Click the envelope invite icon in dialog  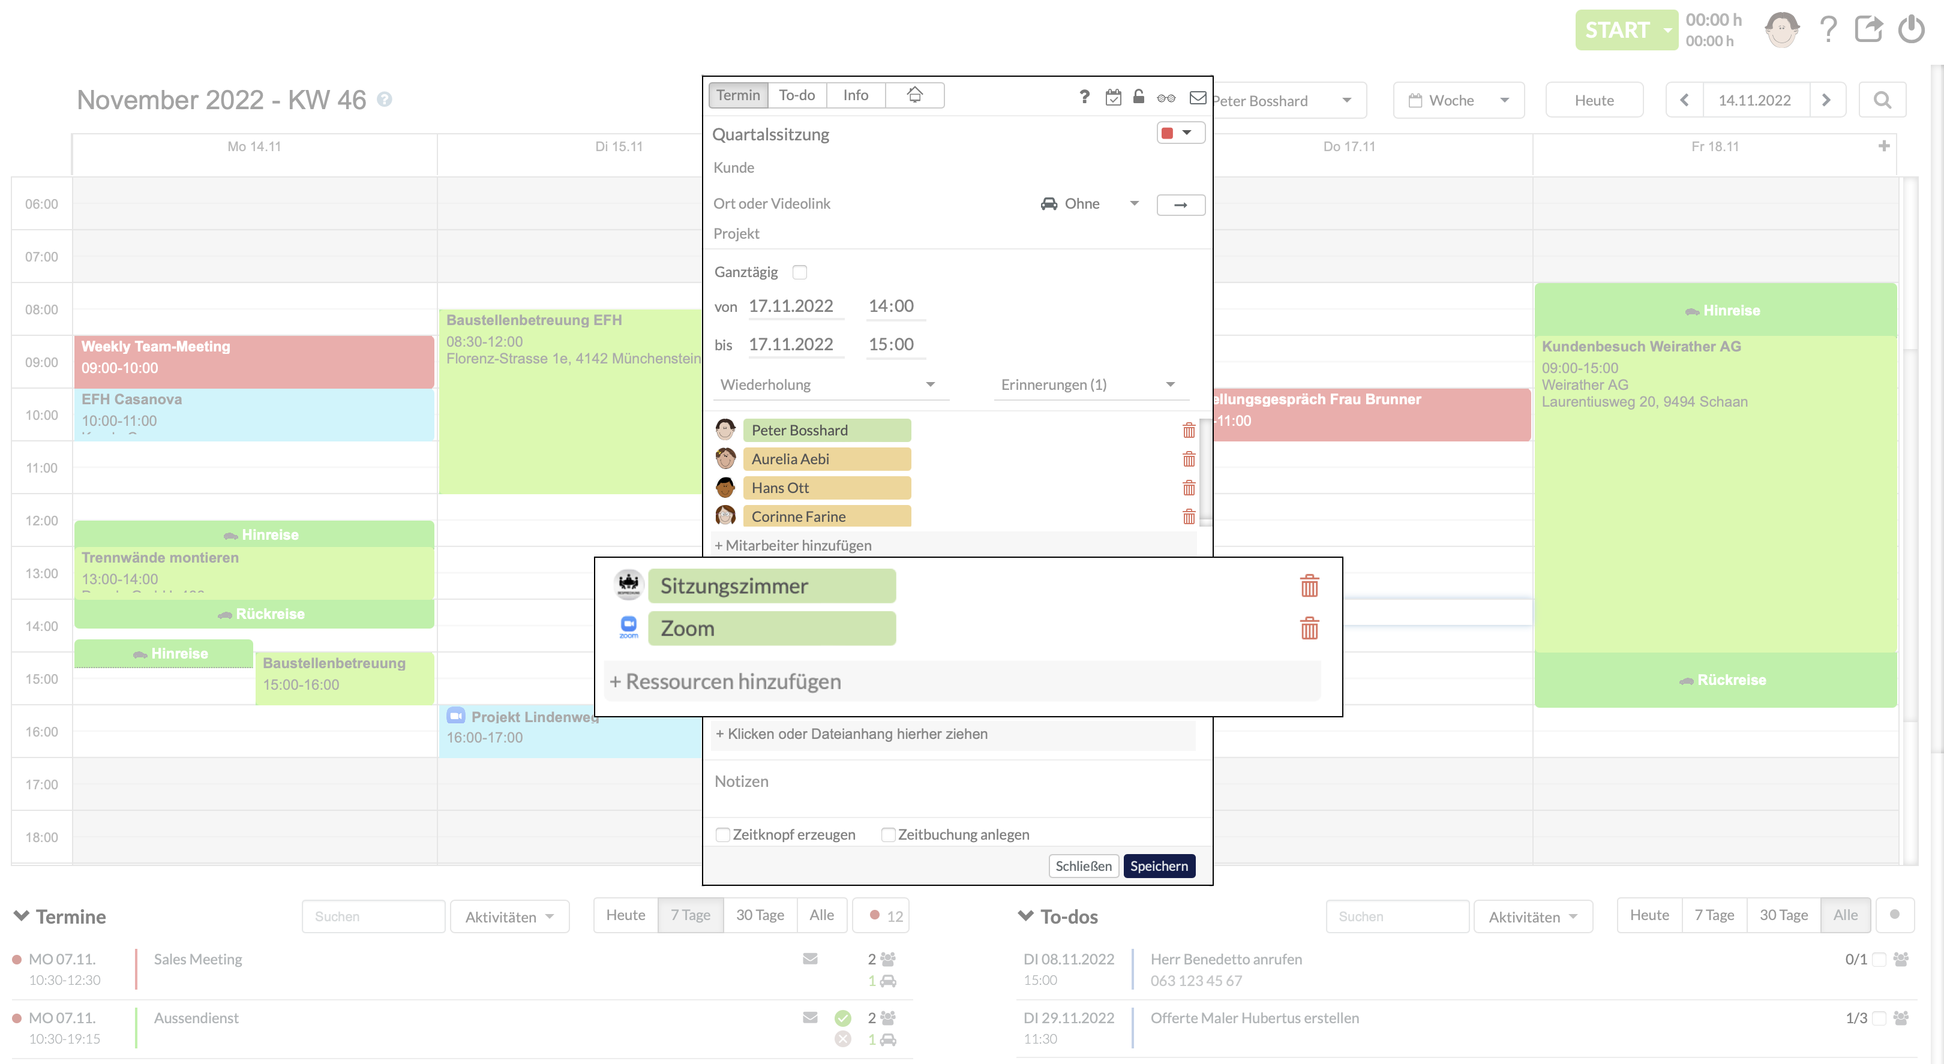[x=1198, y=97]
